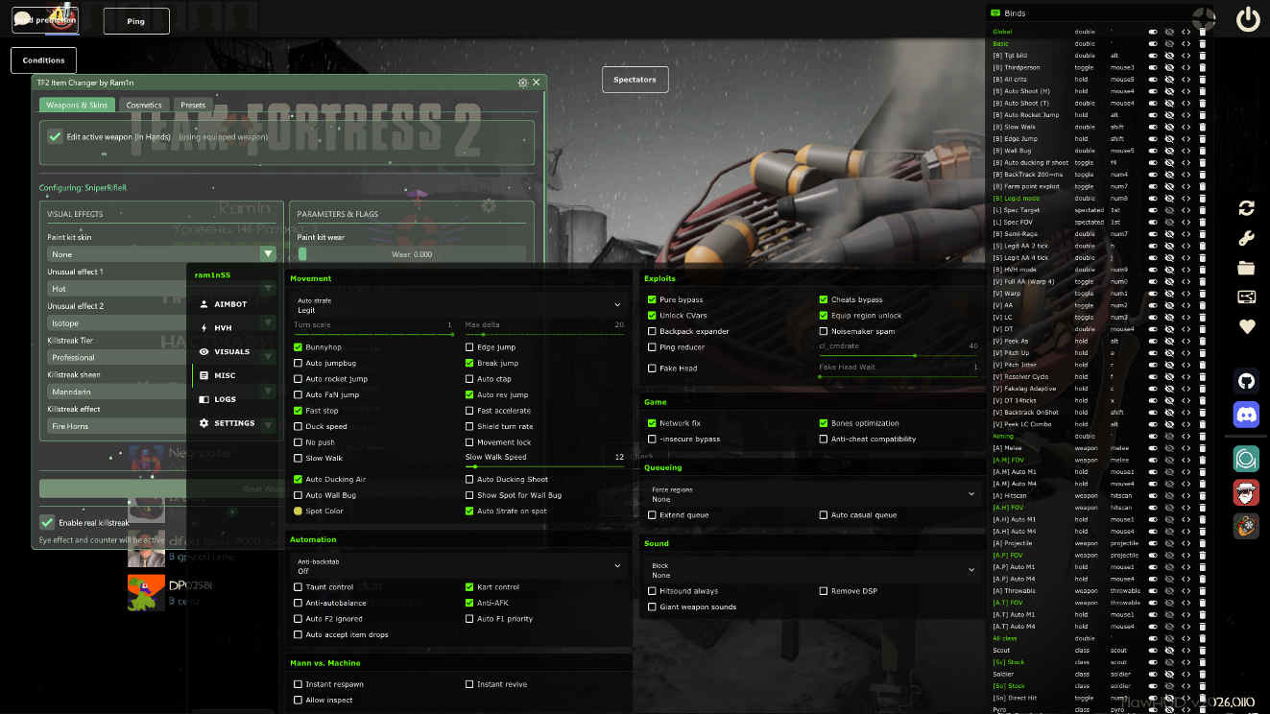Open SETTINGS menu section

(x=234, y=423)
